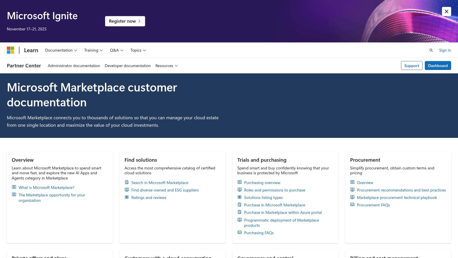Open the Dashboard button
Image resolution: width=458 pixels, height=258 pixels.
pyautogui.click(x=438, y=65)
